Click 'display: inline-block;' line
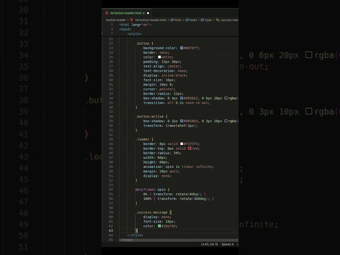 165,75
